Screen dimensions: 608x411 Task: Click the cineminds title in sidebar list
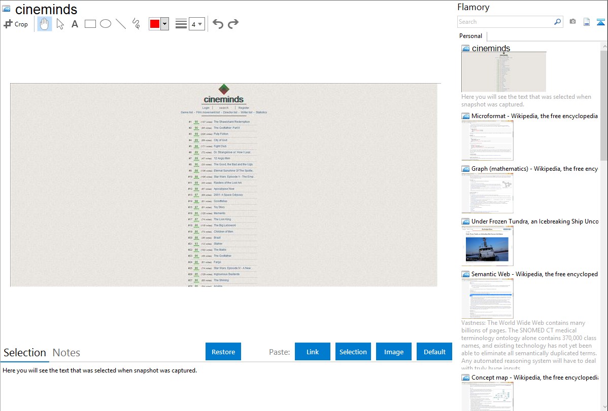[491, 48]
